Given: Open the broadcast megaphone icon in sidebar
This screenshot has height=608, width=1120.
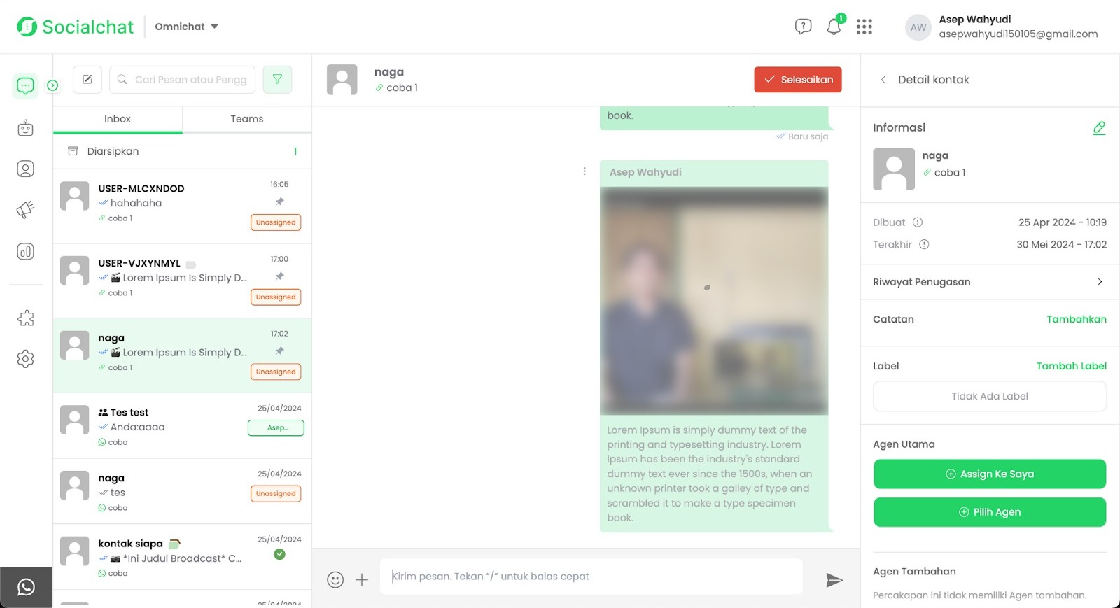Looking at the screenshot, I should 26,210.
